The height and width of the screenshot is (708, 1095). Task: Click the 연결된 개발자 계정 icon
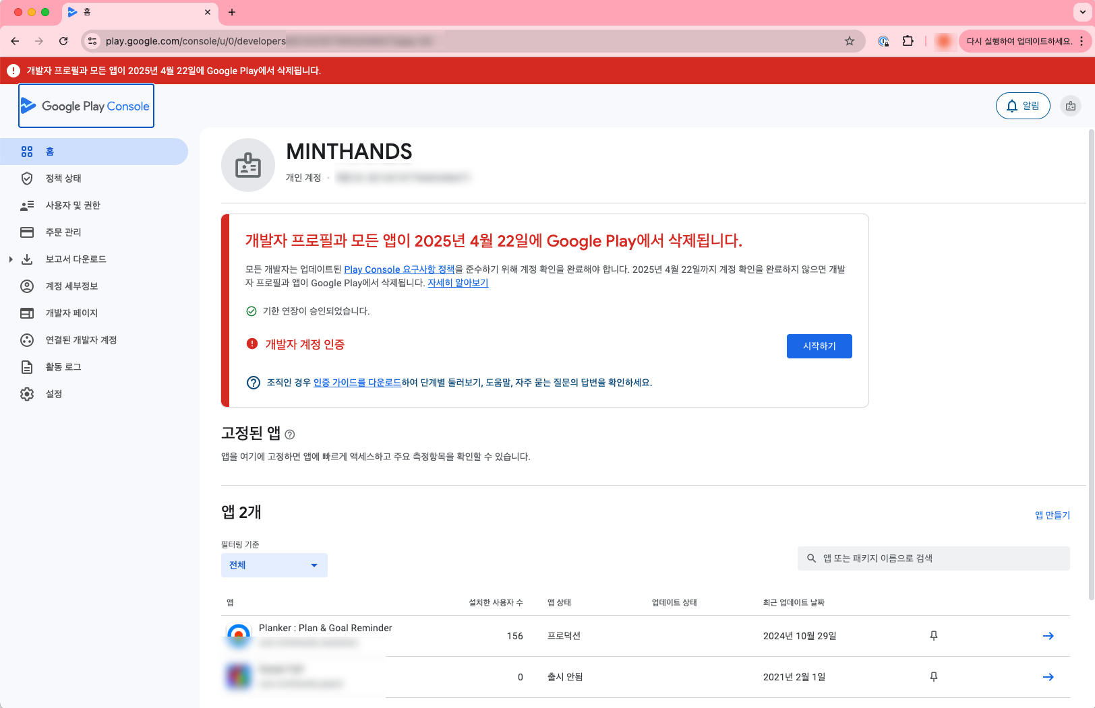tap(27, 340)
